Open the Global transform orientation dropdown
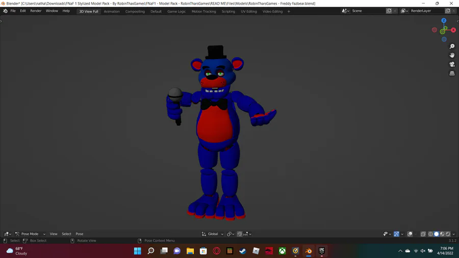Screen dimensions: 459x258 pos(213,234)
